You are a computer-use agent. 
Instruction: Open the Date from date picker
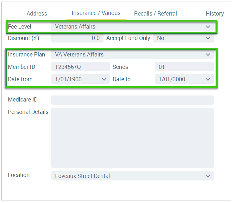click(x=80, y=79)
